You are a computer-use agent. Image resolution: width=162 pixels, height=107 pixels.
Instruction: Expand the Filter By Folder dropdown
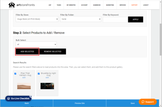(81, 19)
